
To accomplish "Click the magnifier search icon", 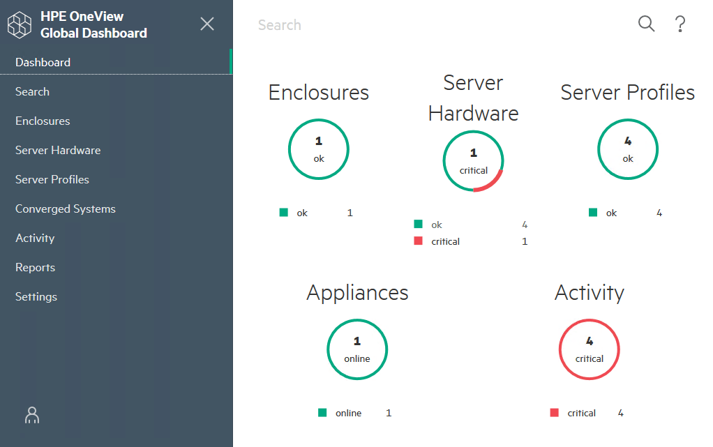I will tap(646, 24).
